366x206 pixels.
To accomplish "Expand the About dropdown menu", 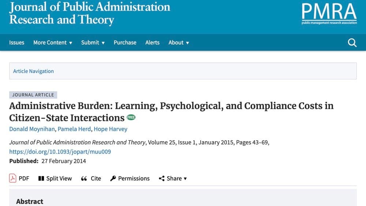I will click(179, 43).
